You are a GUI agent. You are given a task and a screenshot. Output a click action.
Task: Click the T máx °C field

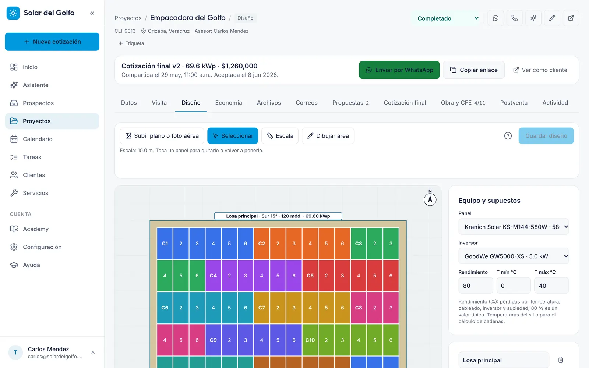point(551,286)
